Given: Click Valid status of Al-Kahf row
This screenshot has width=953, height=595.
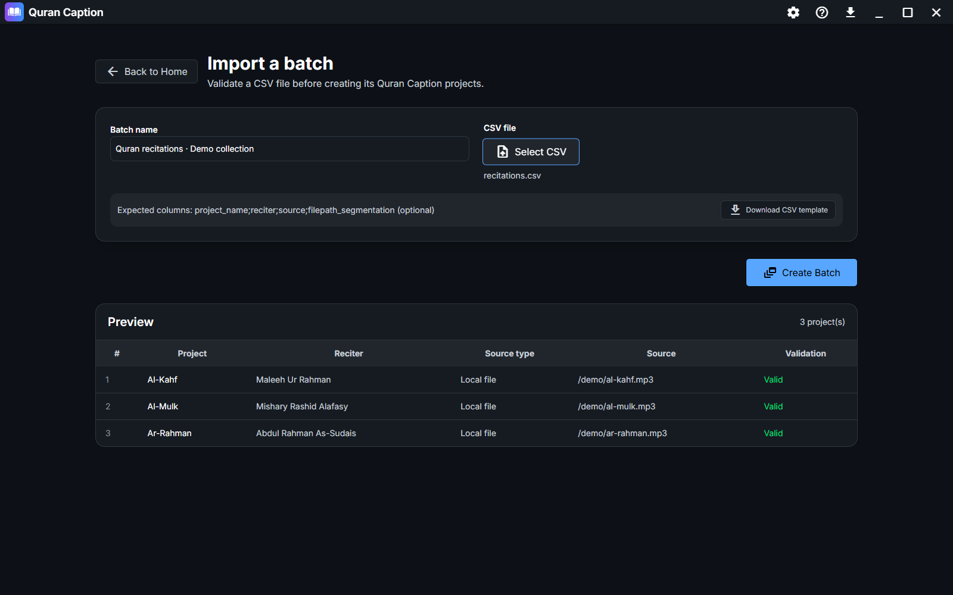Looking at the screenshot, I should 773,380.
